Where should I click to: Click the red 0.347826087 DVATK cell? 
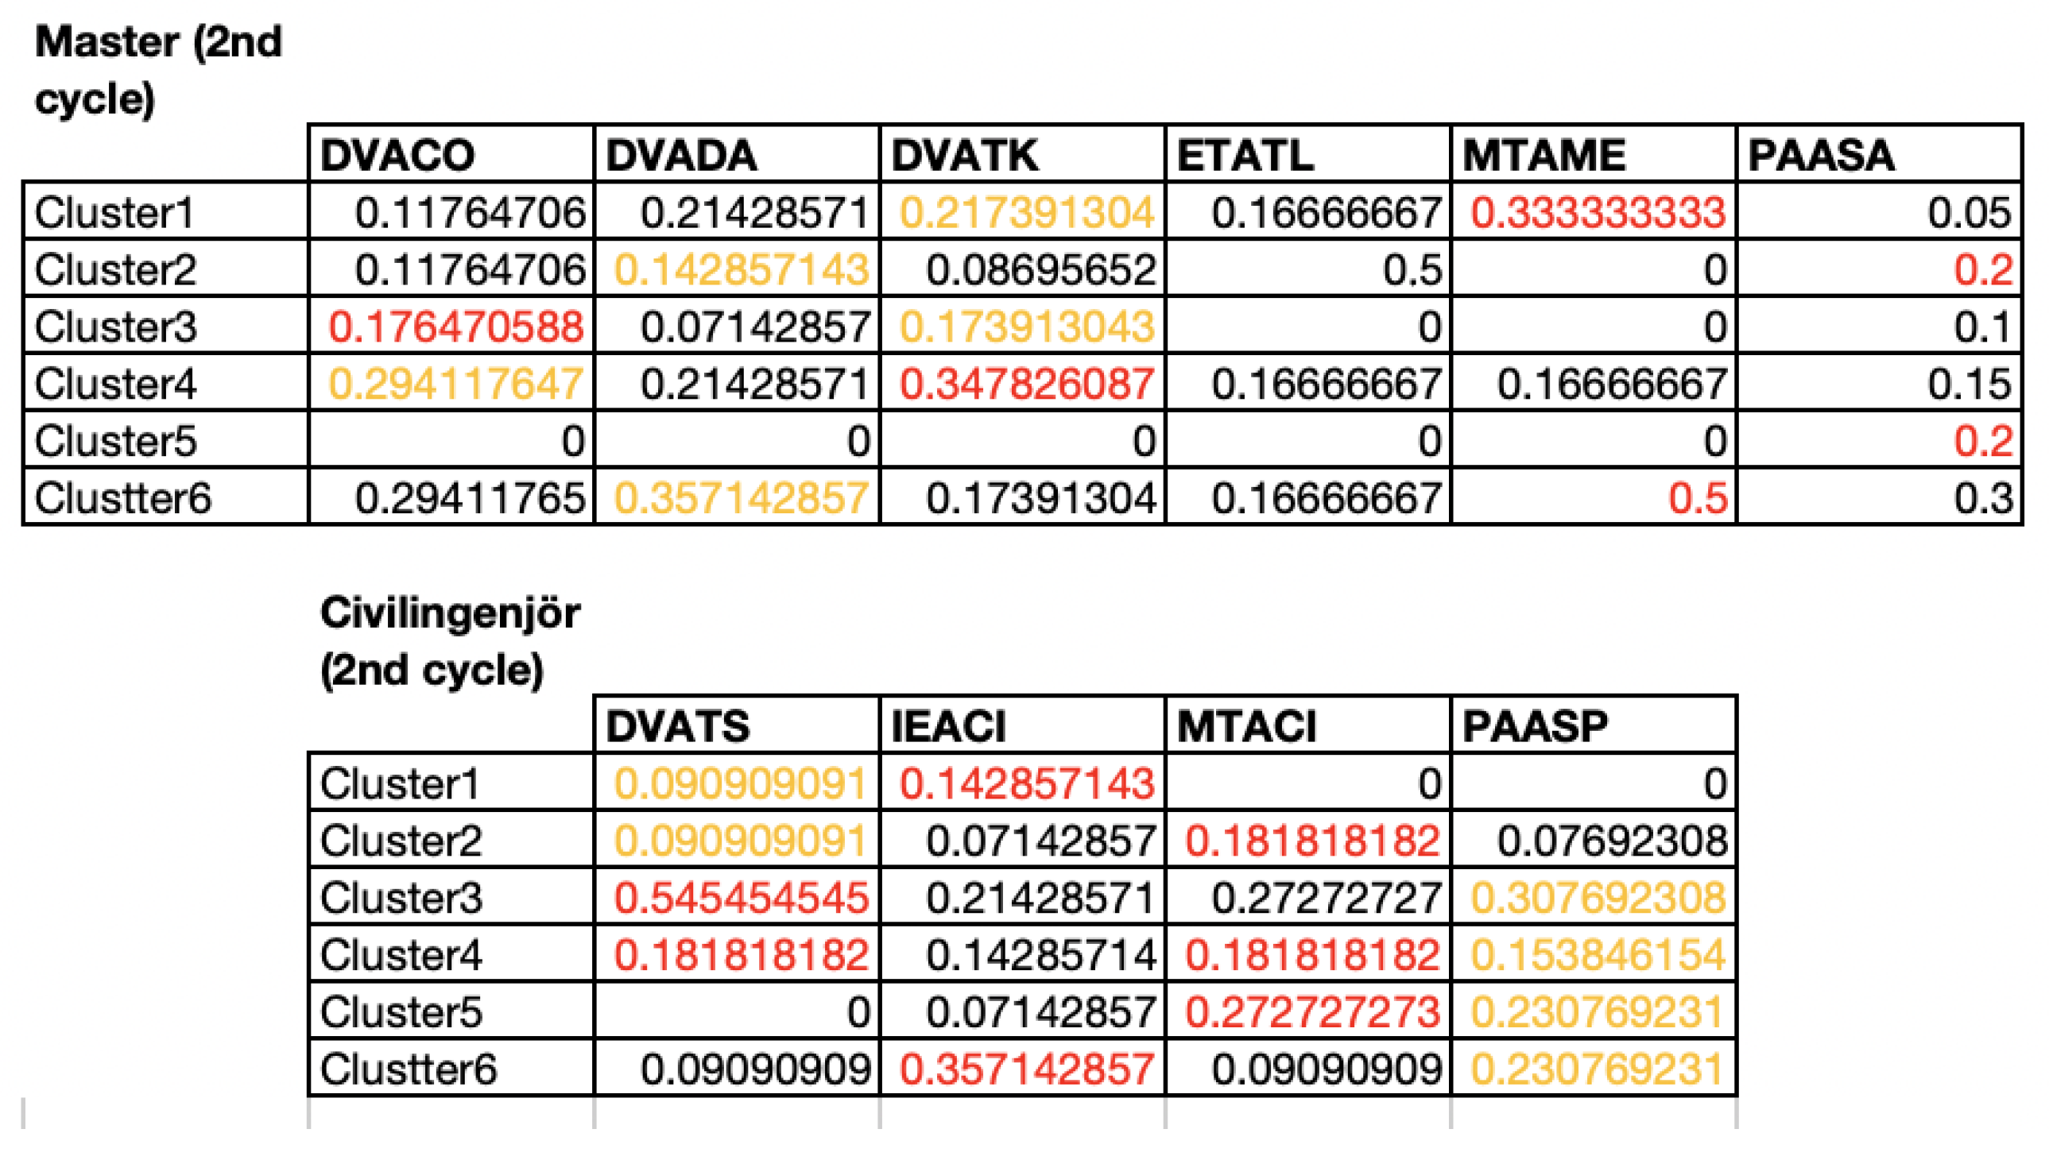(1022, 383)
